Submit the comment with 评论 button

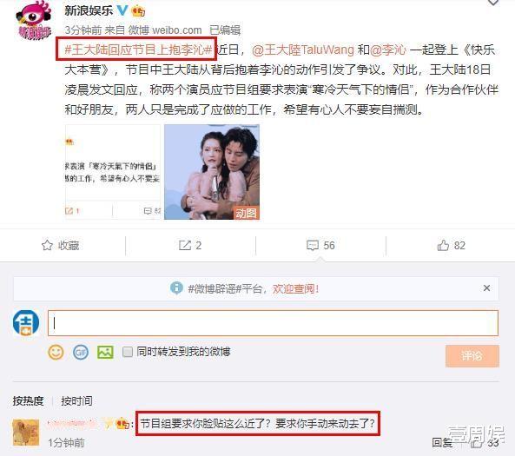coord(472,356)
